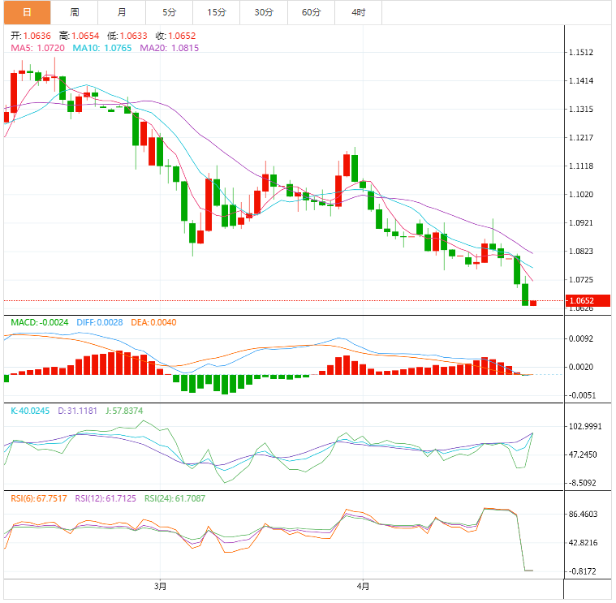The height and width of the screenshot is (603, 616).
Task: Click the -0.0051 MACD axis label
Action: tap(582, 395)
